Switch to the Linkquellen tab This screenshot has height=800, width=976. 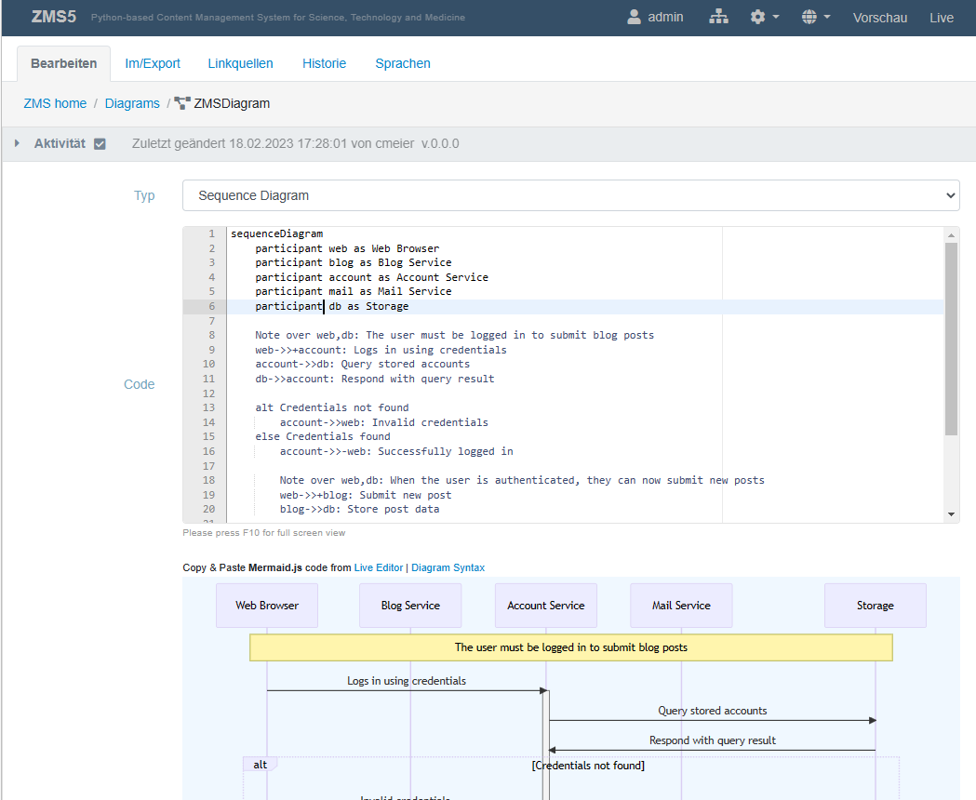240,63
